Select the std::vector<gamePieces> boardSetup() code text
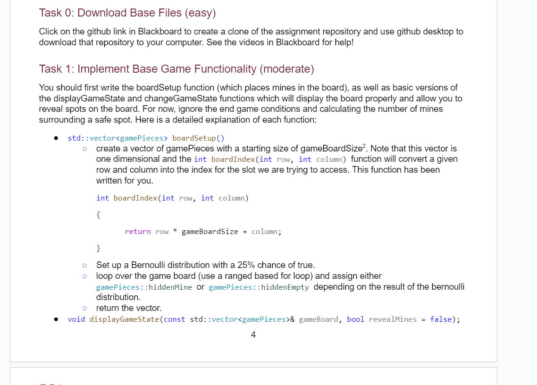The image size is (537, 385). point(146,138)
